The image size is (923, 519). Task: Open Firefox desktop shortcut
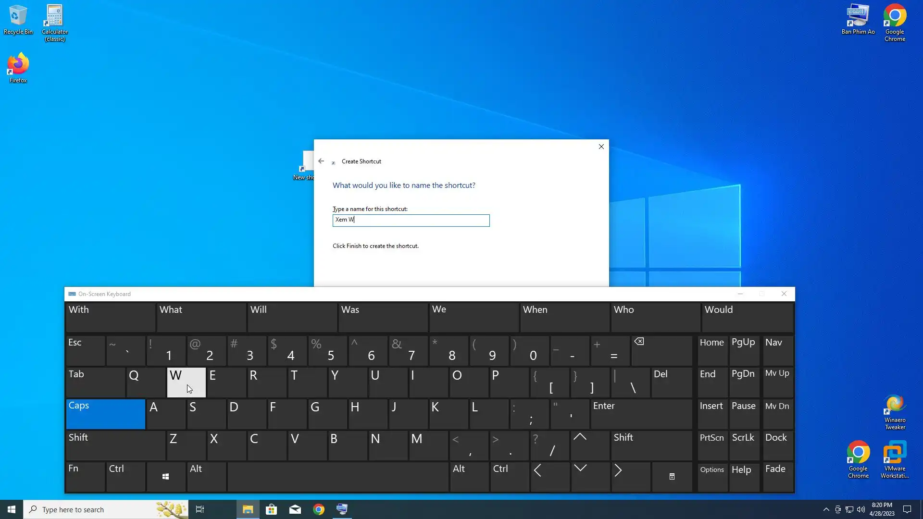(x=18, y=67)
